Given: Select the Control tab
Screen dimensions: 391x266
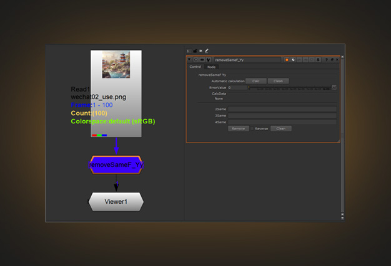Looking at the screenshot, I should [x=195, y=67].
